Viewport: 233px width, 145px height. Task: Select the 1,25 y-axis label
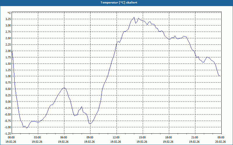coord(8,70)
